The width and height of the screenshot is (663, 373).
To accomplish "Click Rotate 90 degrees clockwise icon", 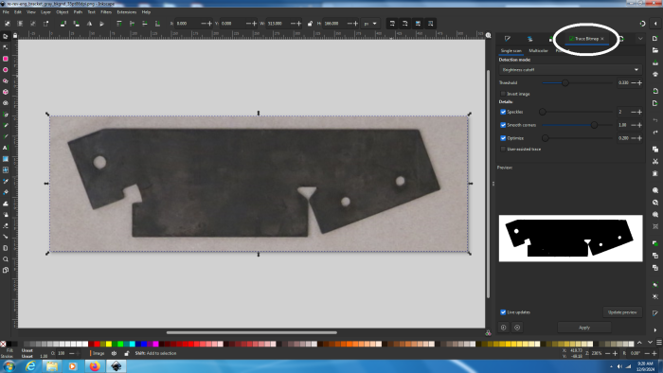I will pyautogui.click(x=76, y=24).
